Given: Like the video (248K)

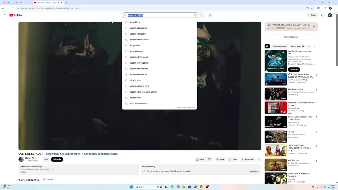Looking at the screenshot, I should 200,159.
